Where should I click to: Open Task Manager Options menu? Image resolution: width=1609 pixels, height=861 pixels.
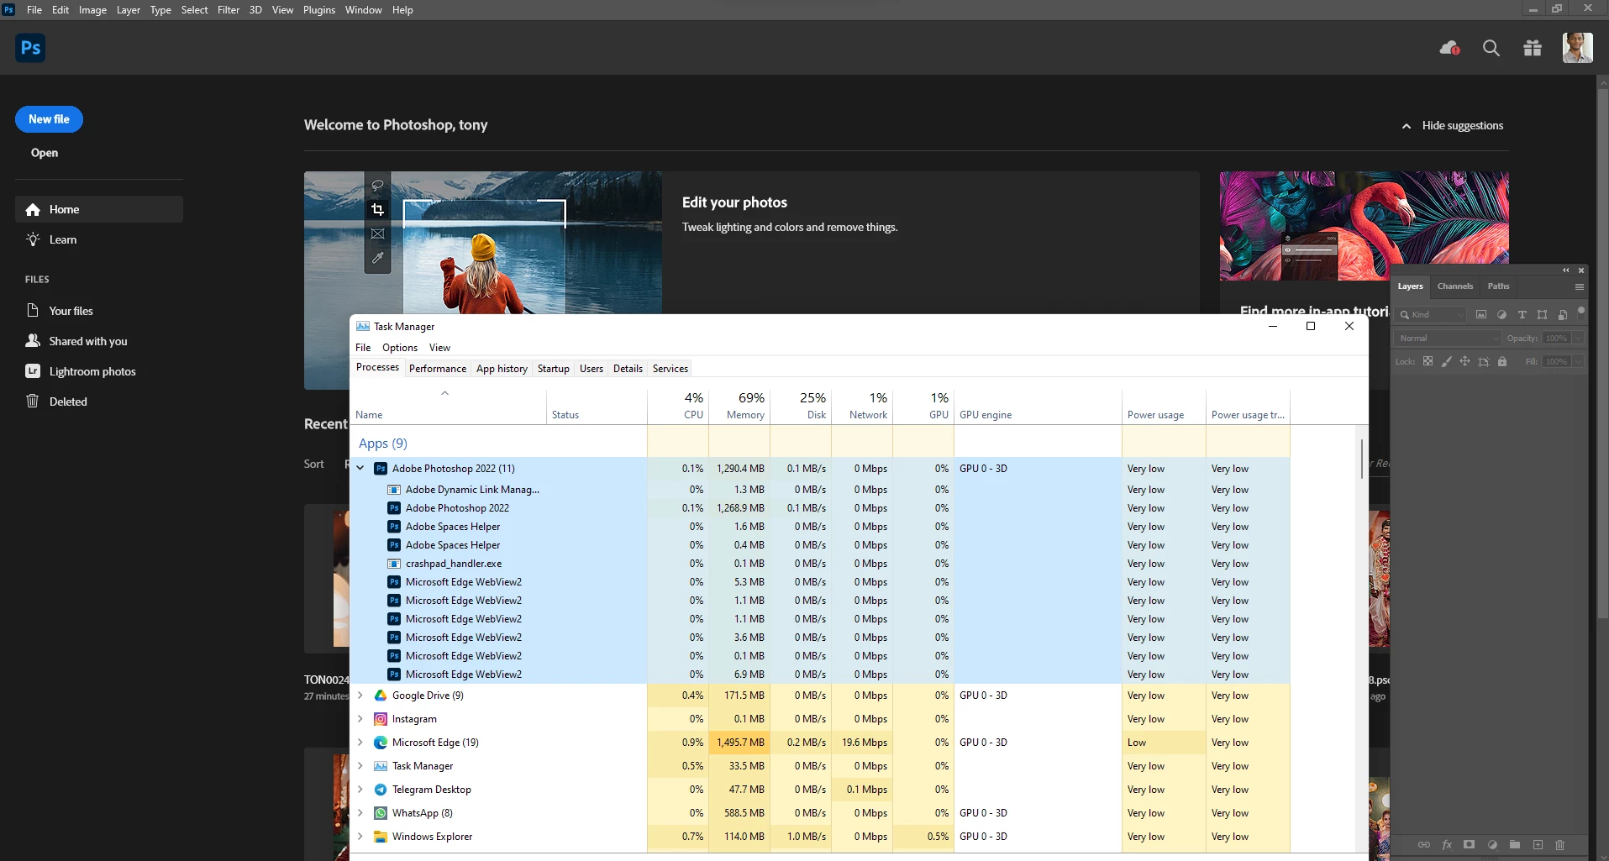tap(400, 348)
